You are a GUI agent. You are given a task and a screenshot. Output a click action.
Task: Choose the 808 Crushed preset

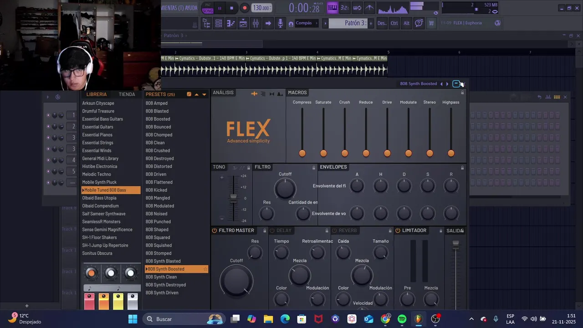coord(158,151)
